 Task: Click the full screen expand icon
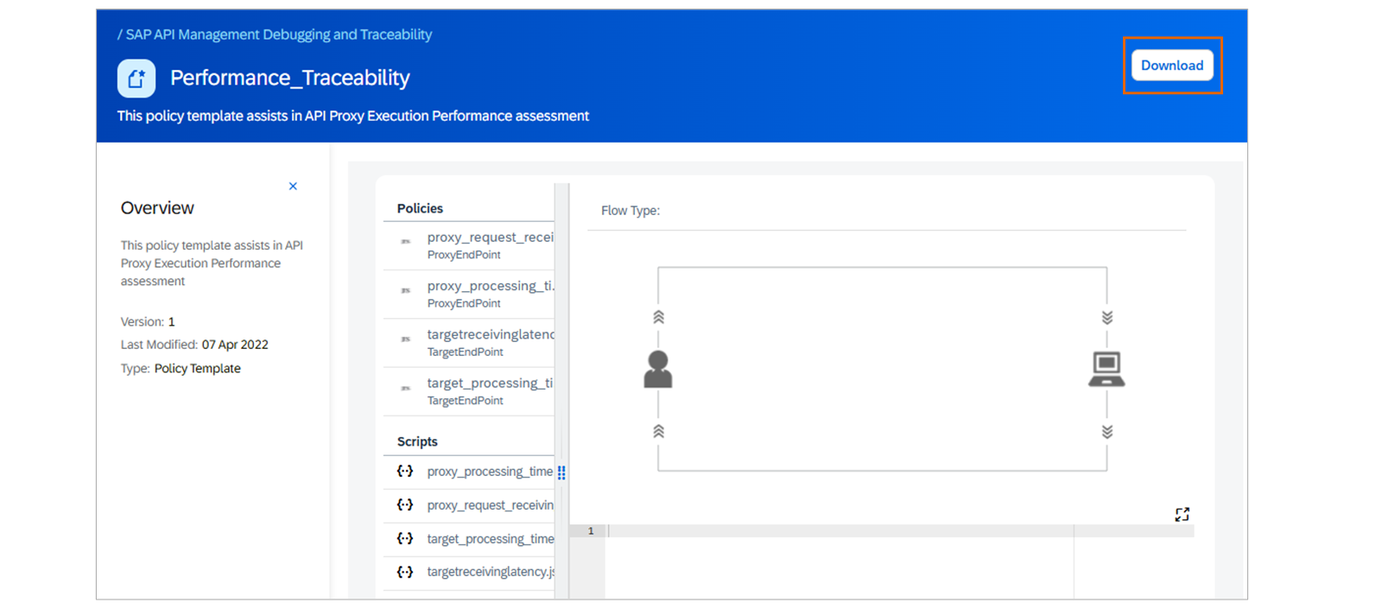pyautogui.click(x=1182, y=515)
